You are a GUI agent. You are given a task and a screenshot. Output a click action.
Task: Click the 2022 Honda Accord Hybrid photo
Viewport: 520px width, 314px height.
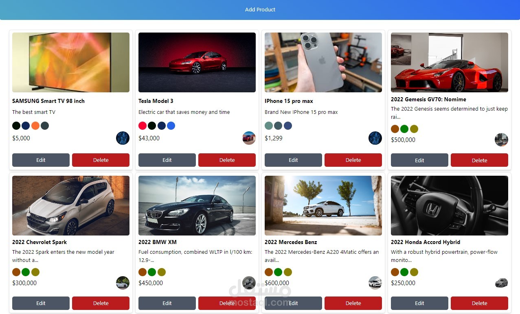tap(449, 205)
